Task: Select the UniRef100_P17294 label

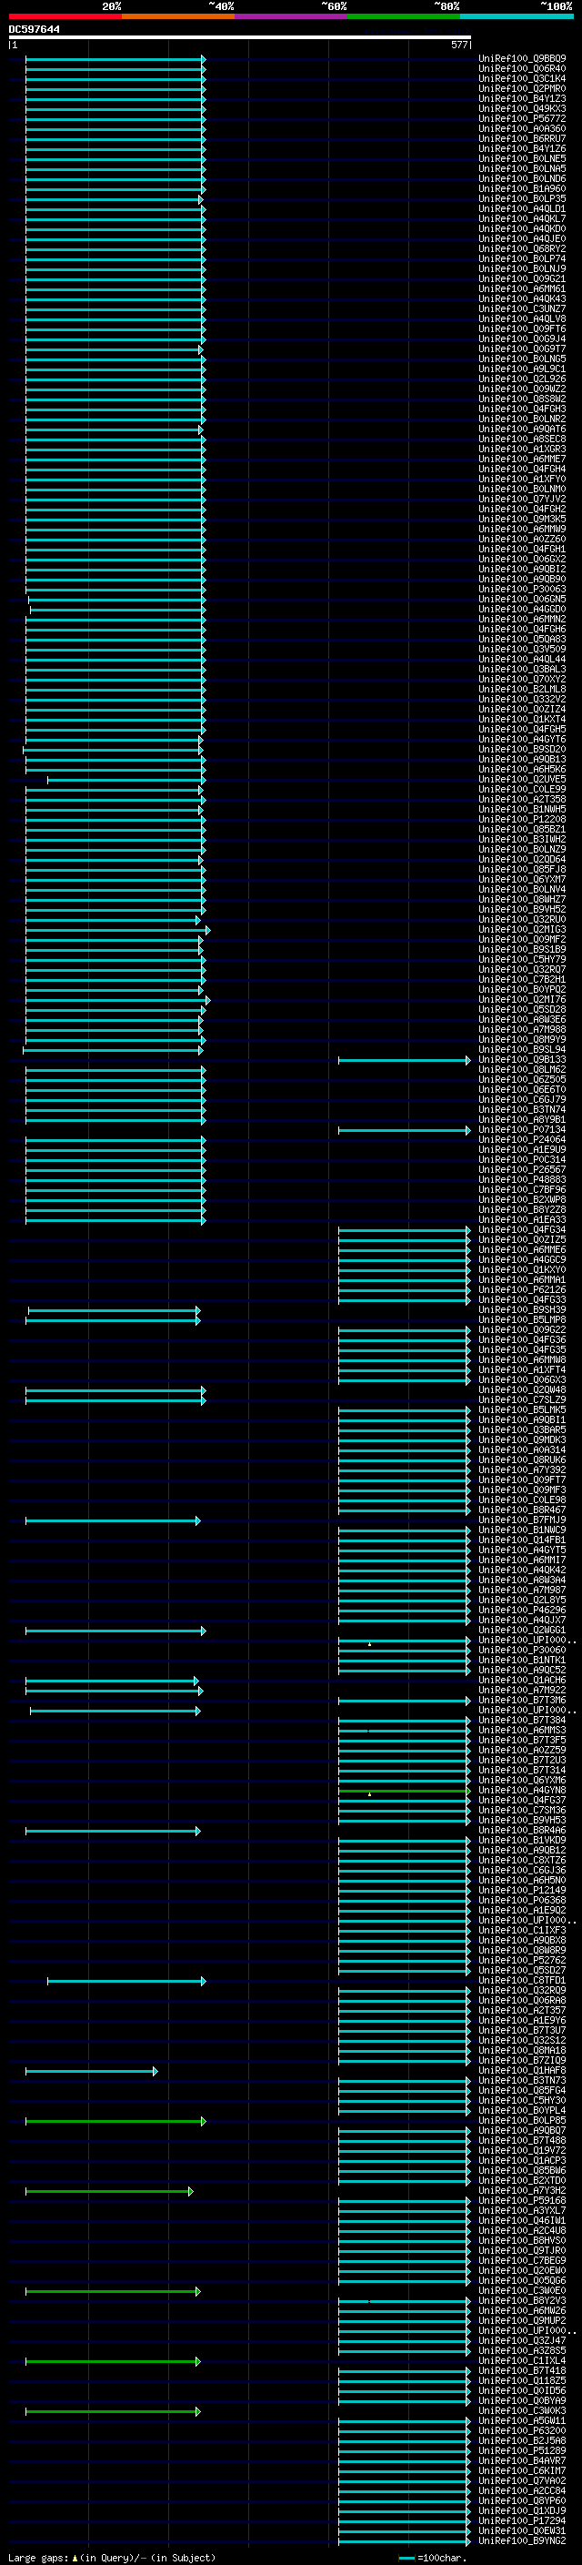Action: coord(522,2521)
